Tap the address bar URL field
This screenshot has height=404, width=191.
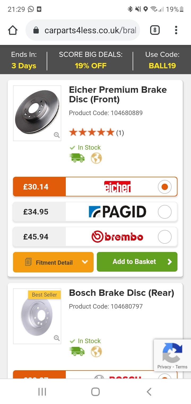coord(90,30)
